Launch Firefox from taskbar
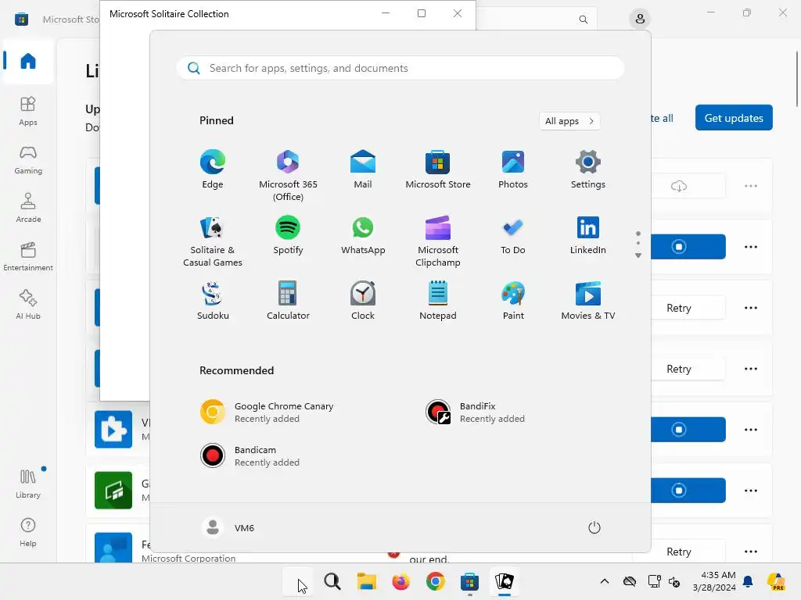 pyautogui.click(x=401, y=581)
